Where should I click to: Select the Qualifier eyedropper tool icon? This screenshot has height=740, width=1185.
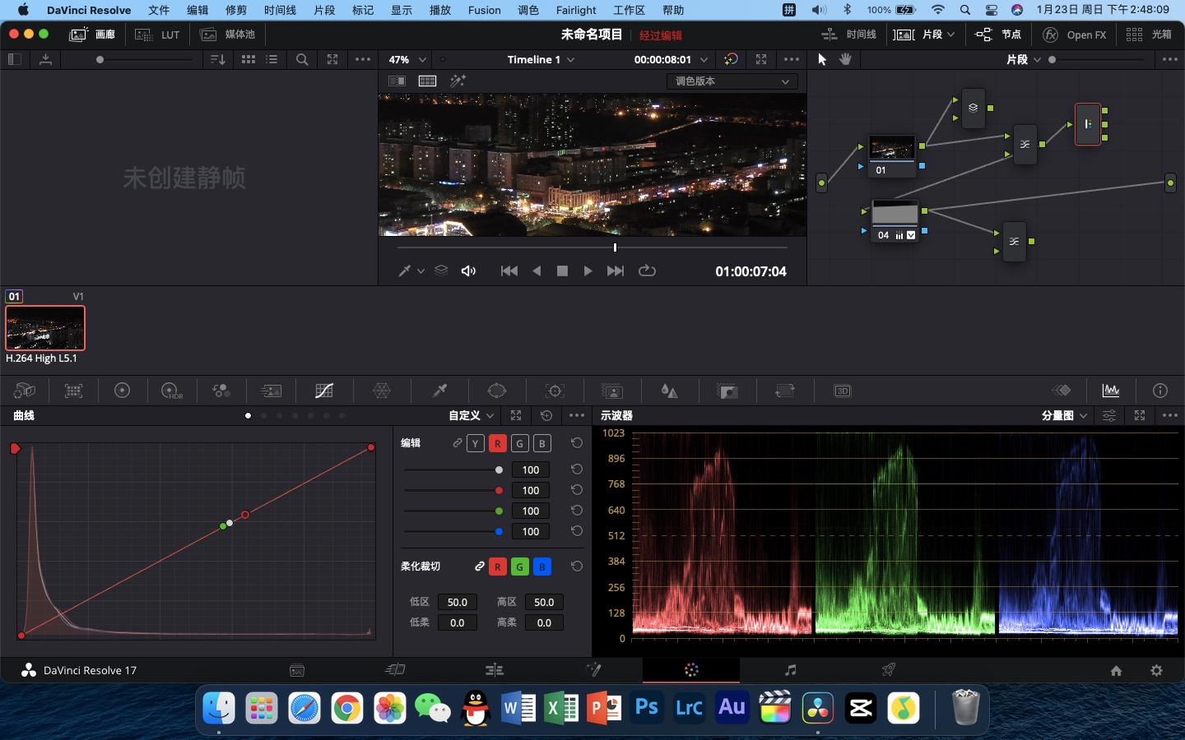(439, 391)
